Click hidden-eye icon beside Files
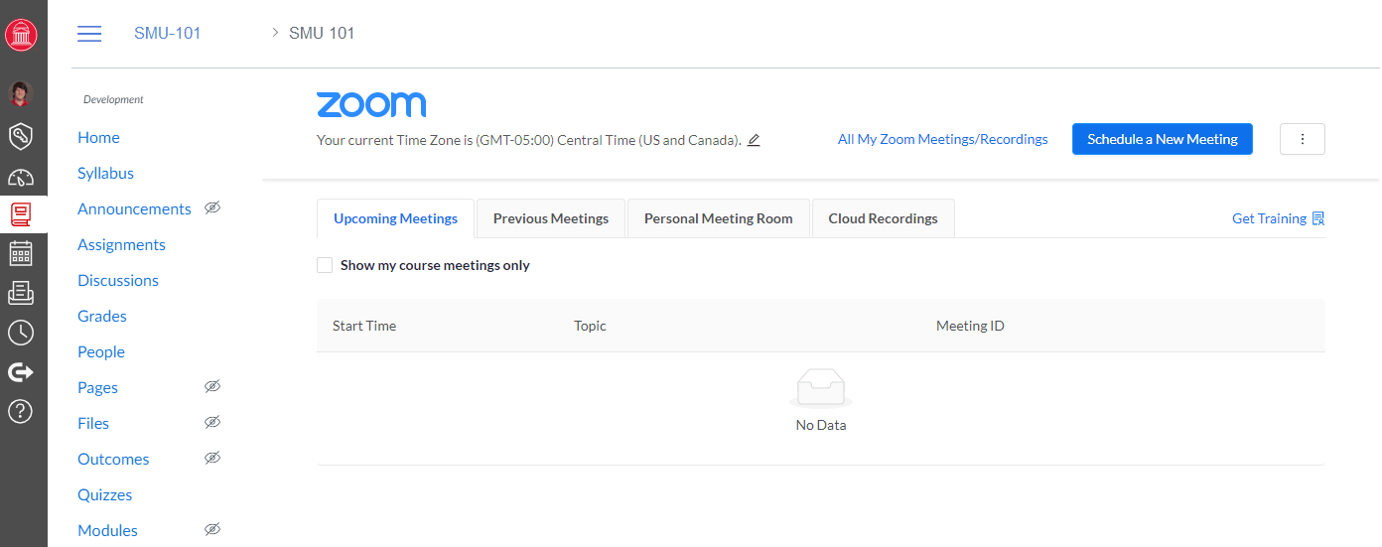This screenshot has height=547, width=1382. coord(211,423)
